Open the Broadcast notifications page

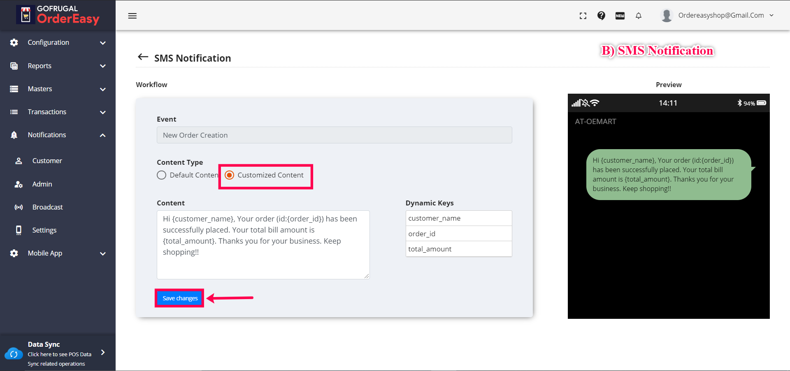[47, 207]
